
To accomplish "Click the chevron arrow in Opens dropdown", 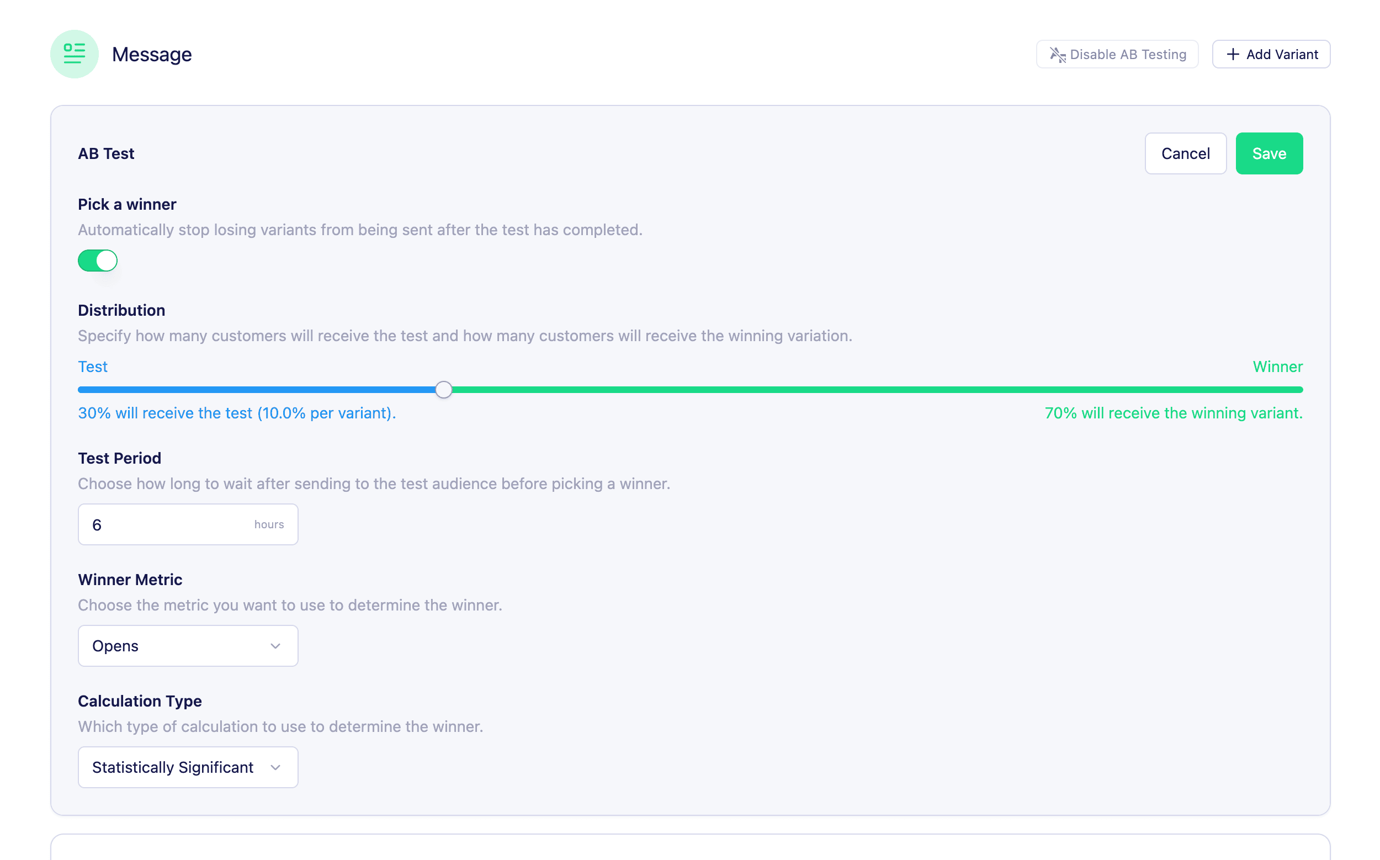I will pos(275,646).
